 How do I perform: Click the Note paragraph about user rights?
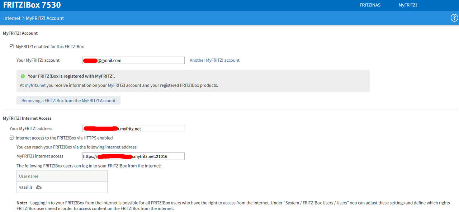233,206
